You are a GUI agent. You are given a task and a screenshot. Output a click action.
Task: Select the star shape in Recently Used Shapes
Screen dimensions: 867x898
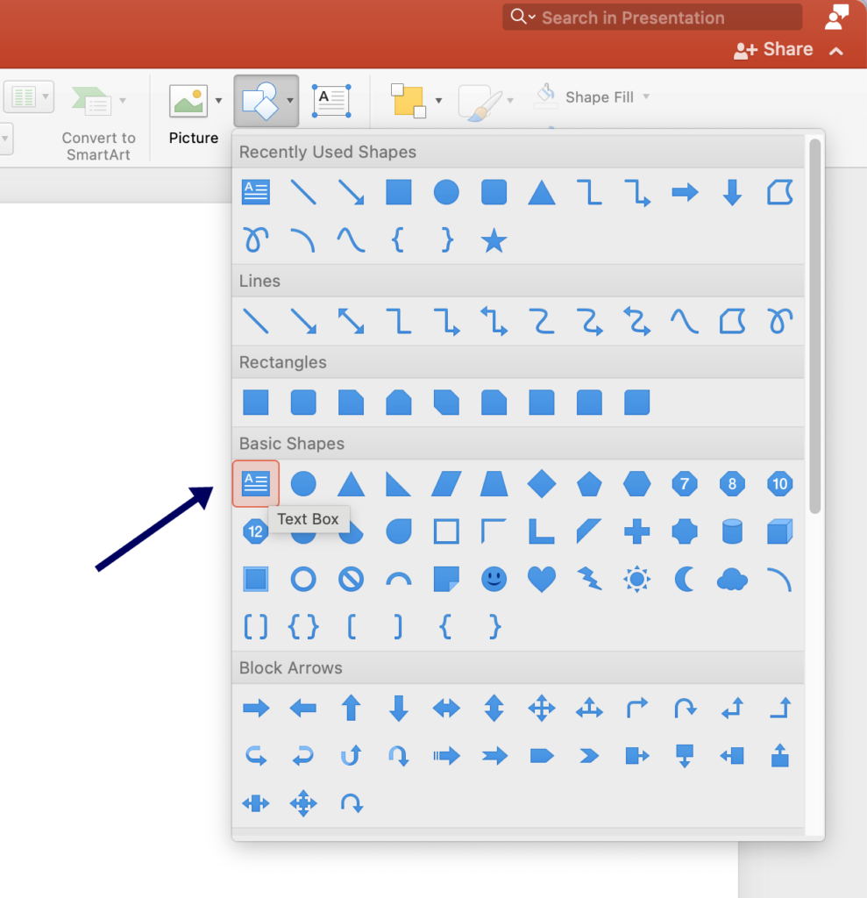[494, 239]
